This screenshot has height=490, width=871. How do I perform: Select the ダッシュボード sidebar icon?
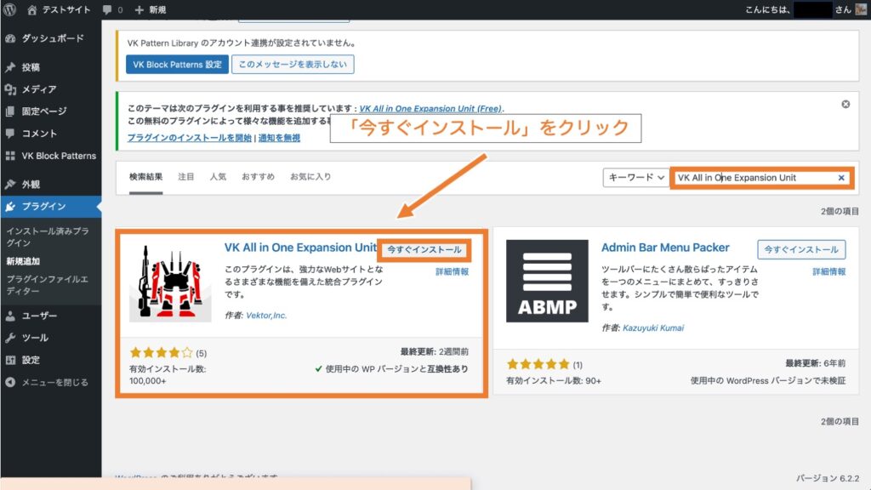tap(12, 38)
